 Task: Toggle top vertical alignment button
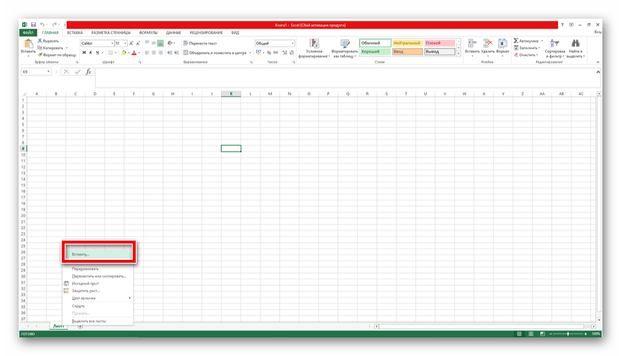pyautogui.click(x=147, y=43)
